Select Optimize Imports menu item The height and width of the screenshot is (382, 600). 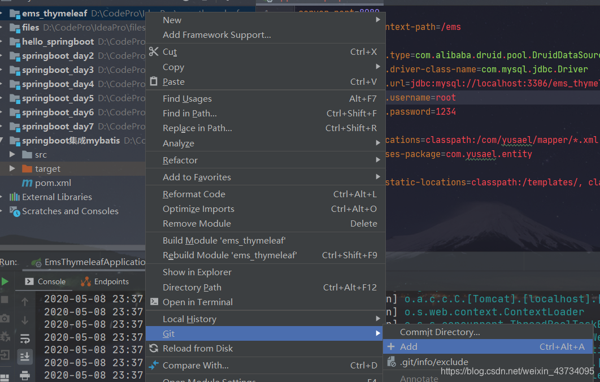point(266,209)
